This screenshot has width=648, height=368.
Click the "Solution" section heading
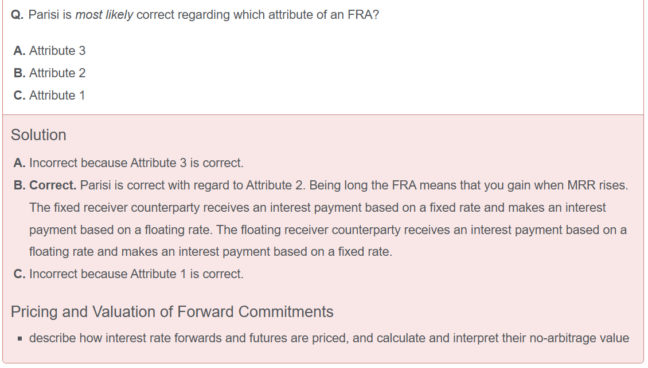click(38, 135)
